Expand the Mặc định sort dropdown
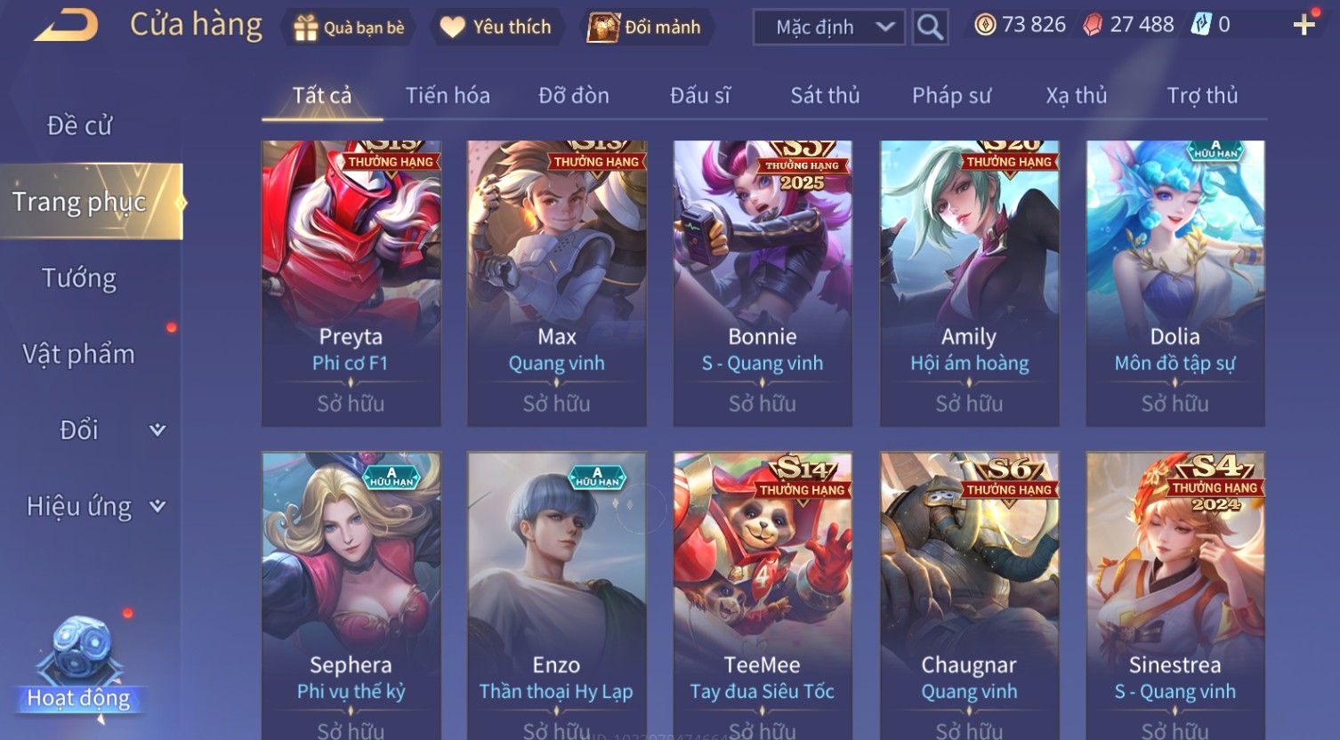 click(x=829, y=28)
